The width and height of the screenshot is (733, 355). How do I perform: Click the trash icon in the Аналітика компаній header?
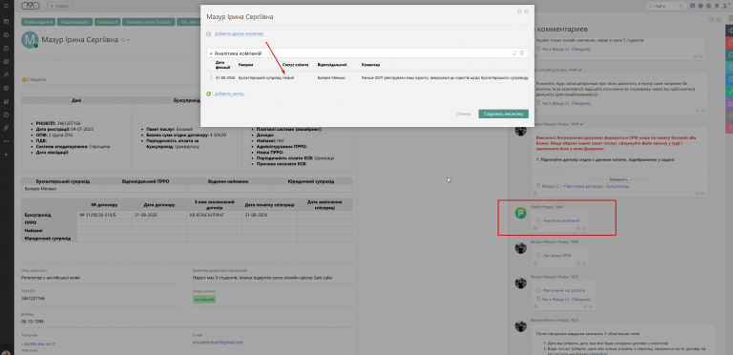point(522,52)
